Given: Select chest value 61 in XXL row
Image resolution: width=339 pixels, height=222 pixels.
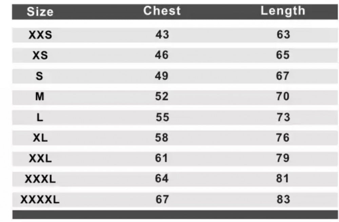Looking at the screenshot, I should coord(162,159).
